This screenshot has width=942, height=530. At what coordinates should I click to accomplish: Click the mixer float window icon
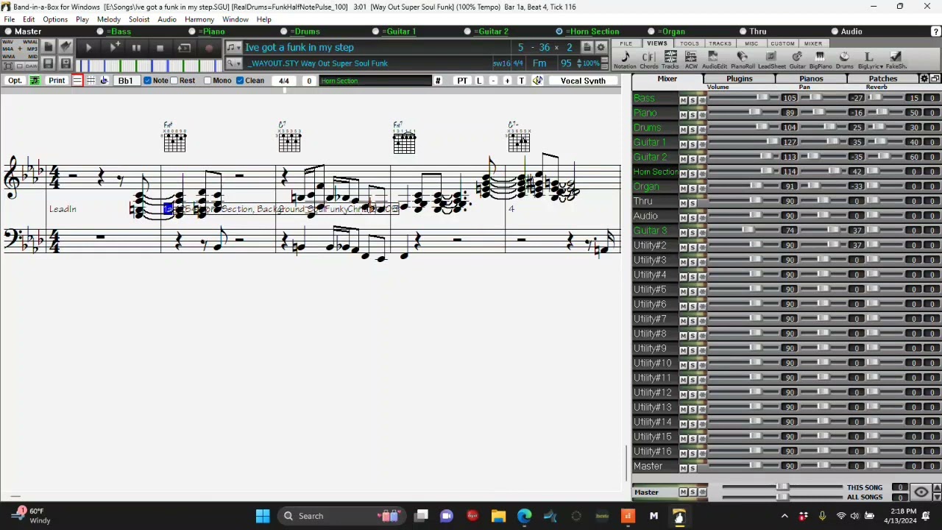point(935,79)
